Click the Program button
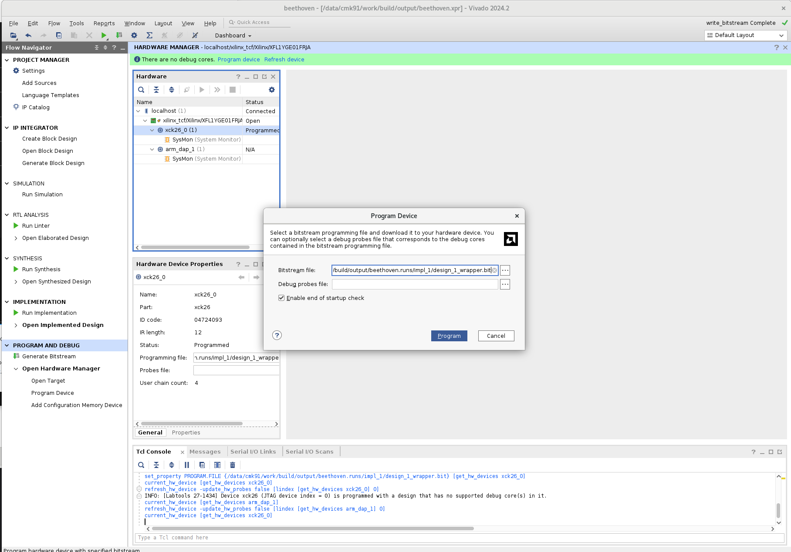This screenshot has height=552, width=791. click(449, 336)
